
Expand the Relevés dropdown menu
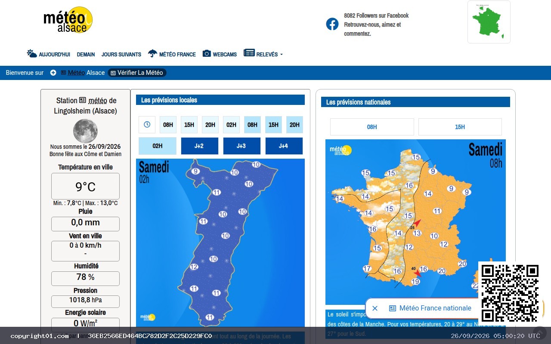[x=269, y=55]
